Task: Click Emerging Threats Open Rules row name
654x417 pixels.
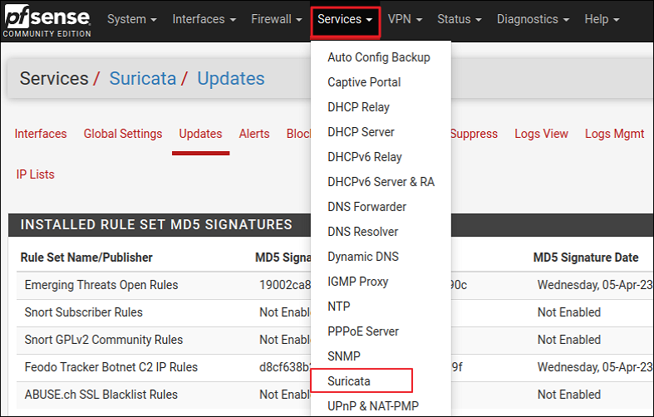Action: coord(101,285)
